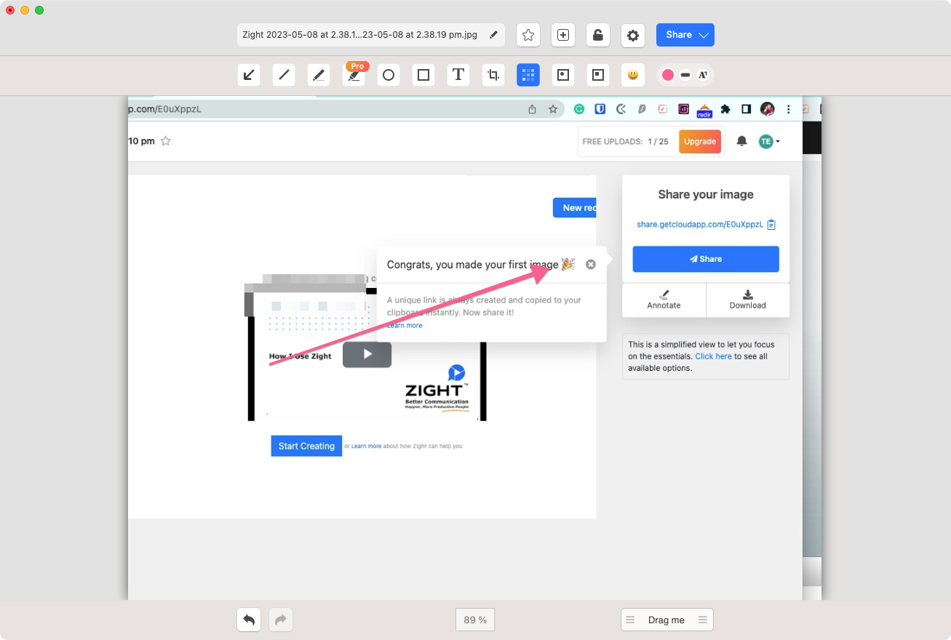Click the ZIGHT logo in the video thumbnail
951x640 pixels.
(437, 389)
